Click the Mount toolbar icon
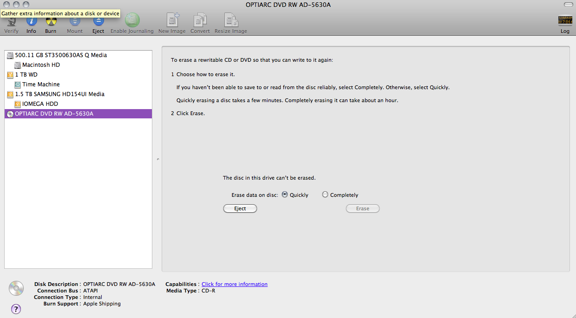The width and height of the screenshot is (576, 318). click(x=75, y=22)
